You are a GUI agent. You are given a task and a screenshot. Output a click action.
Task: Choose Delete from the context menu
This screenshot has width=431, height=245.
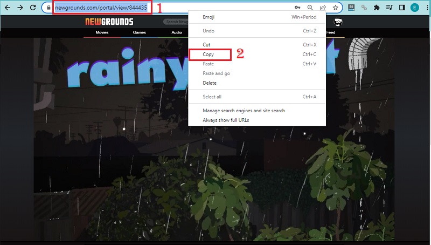coord(257,83)
